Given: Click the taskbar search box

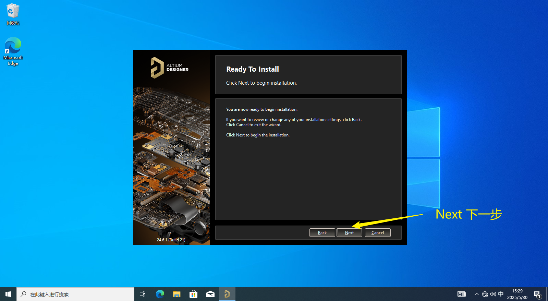Looking at the screenshot, I should [x=75, y=294].
